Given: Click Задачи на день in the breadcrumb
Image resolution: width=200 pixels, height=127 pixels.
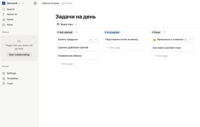Looking at the screenshot, I should (51, 3).
